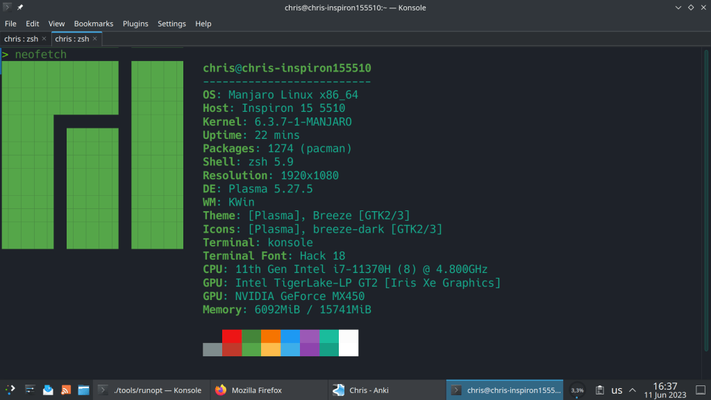Expand the hidden system tray icons arrow
Image resolution: width=711 pixels, height=400 pixels.
pos(633,390)
